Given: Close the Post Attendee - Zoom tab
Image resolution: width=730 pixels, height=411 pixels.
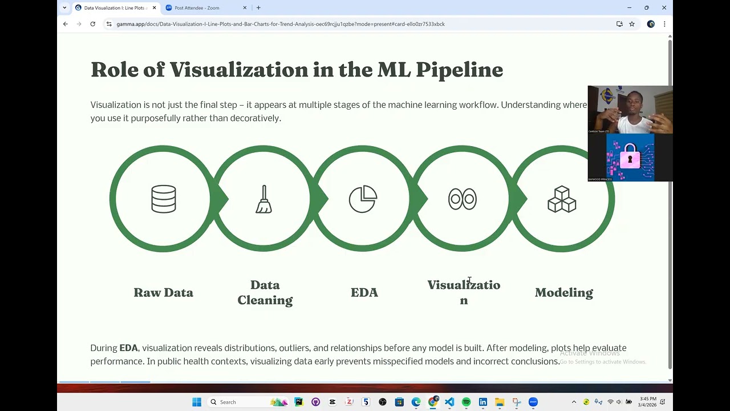Looking at the screenshot, I should coord(245,8).
